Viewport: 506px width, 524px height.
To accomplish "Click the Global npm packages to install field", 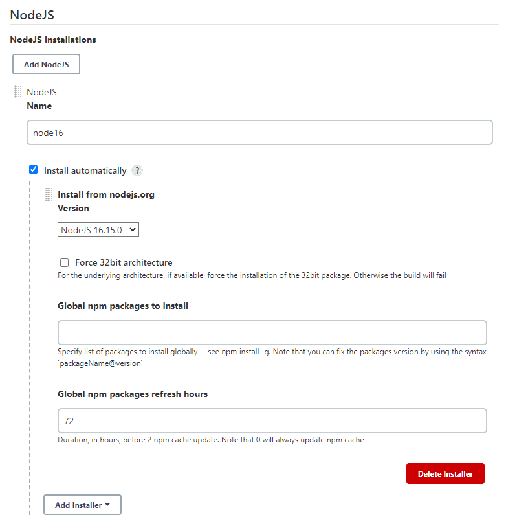I will (x=272, y=332).
